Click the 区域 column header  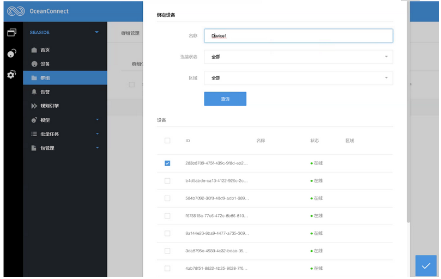click(x=349, y=141)
